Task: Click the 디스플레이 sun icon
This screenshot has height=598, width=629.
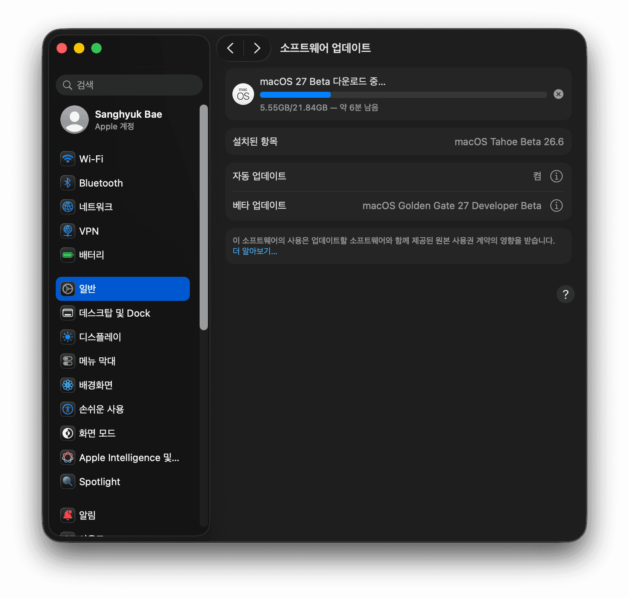Action: point(68,337)
